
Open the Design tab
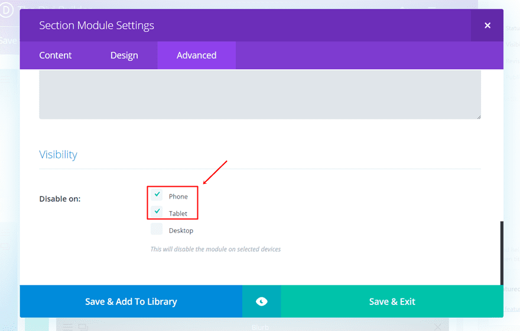click(x=124, y=56)
